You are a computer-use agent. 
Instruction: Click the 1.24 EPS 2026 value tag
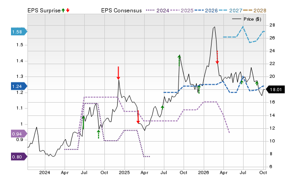click(19, 87)
